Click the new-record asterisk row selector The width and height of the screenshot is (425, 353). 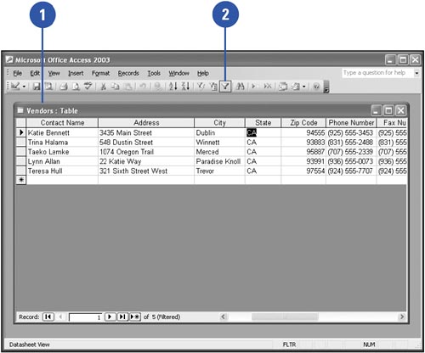[x=21, y=180]
